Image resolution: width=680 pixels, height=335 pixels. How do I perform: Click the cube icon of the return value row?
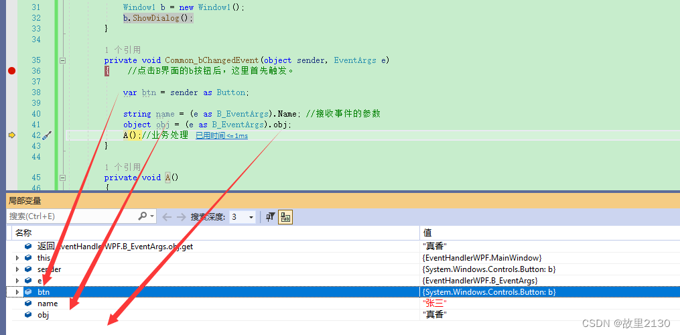28,247
